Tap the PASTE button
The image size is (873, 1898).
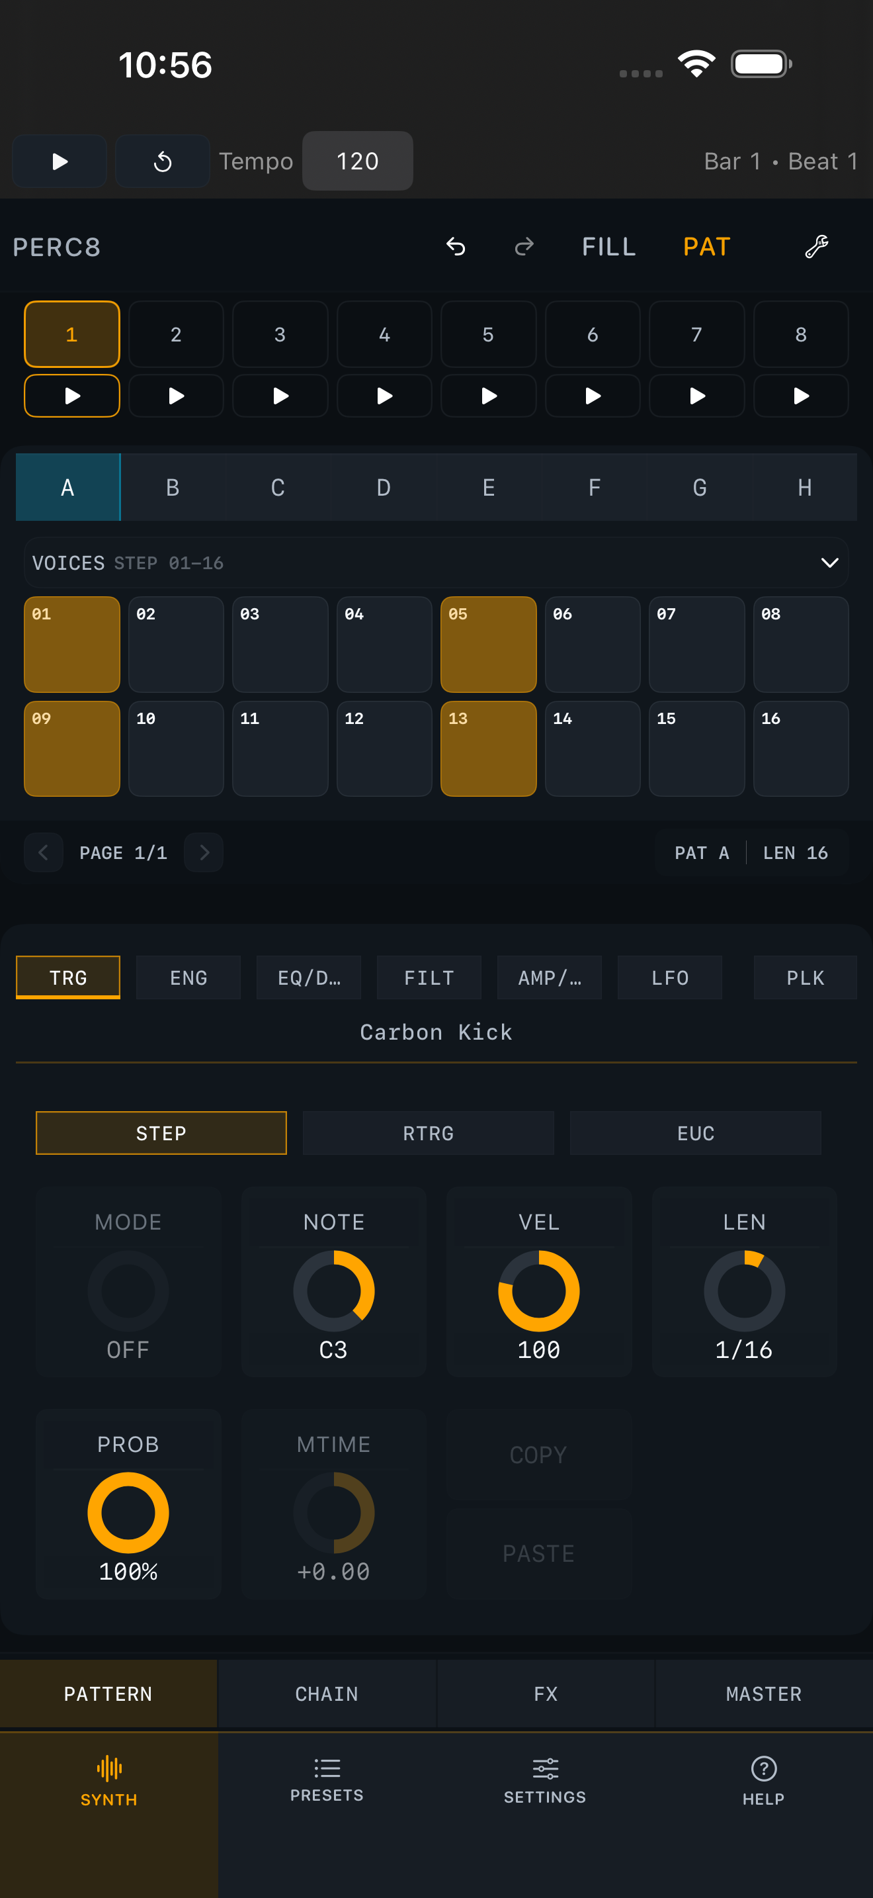pos(539,1553)
